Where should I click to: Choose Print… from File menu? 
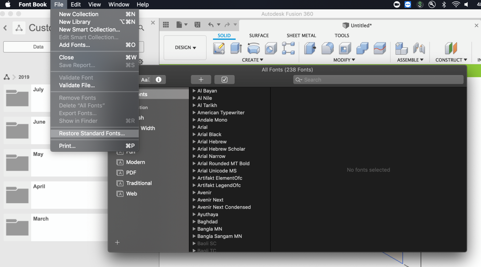pyautogui.click(x=95, y=146)
